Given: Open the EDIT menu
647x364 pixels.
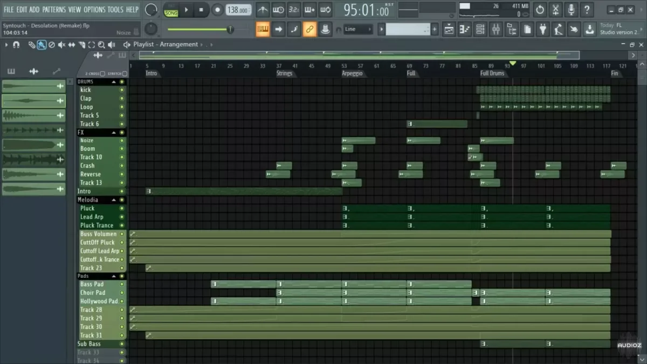Looking at the screenshot, I should click(x=22, y=10).
